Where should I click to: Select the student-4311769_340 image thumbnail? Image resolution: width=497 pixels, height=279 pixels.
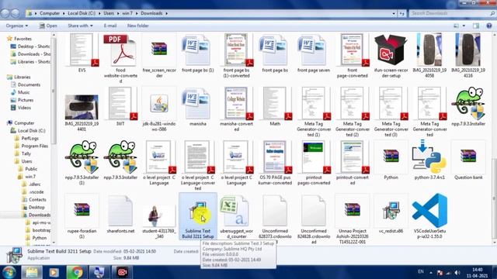pos(159,215)
